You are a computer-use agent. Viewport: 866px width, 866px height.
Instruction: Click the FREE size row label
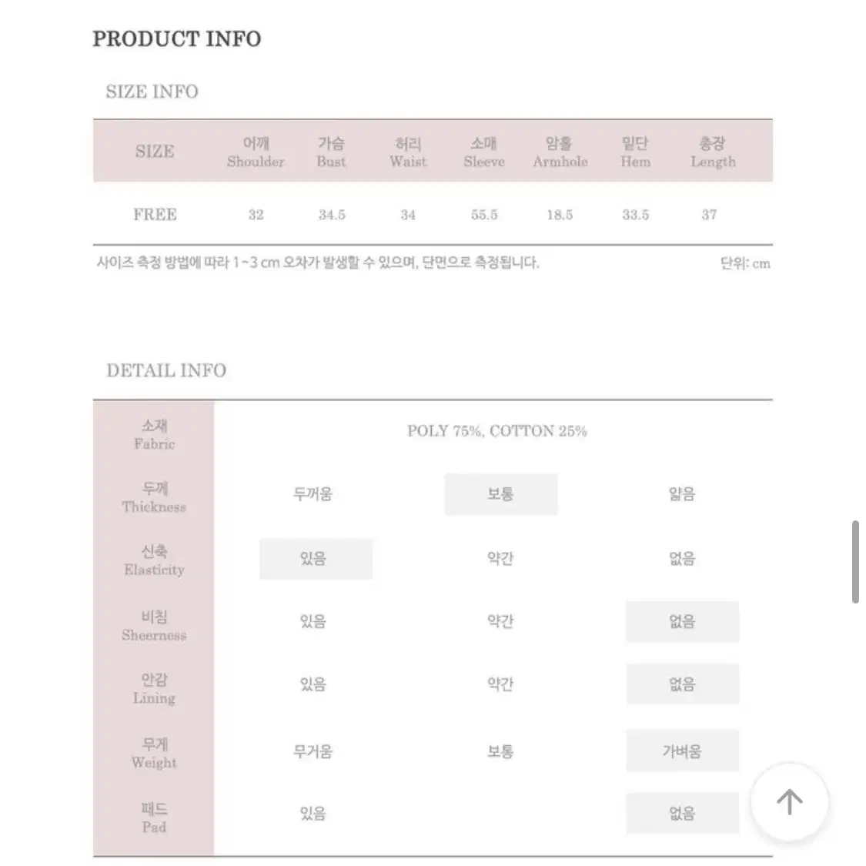[x=155, y=214]
